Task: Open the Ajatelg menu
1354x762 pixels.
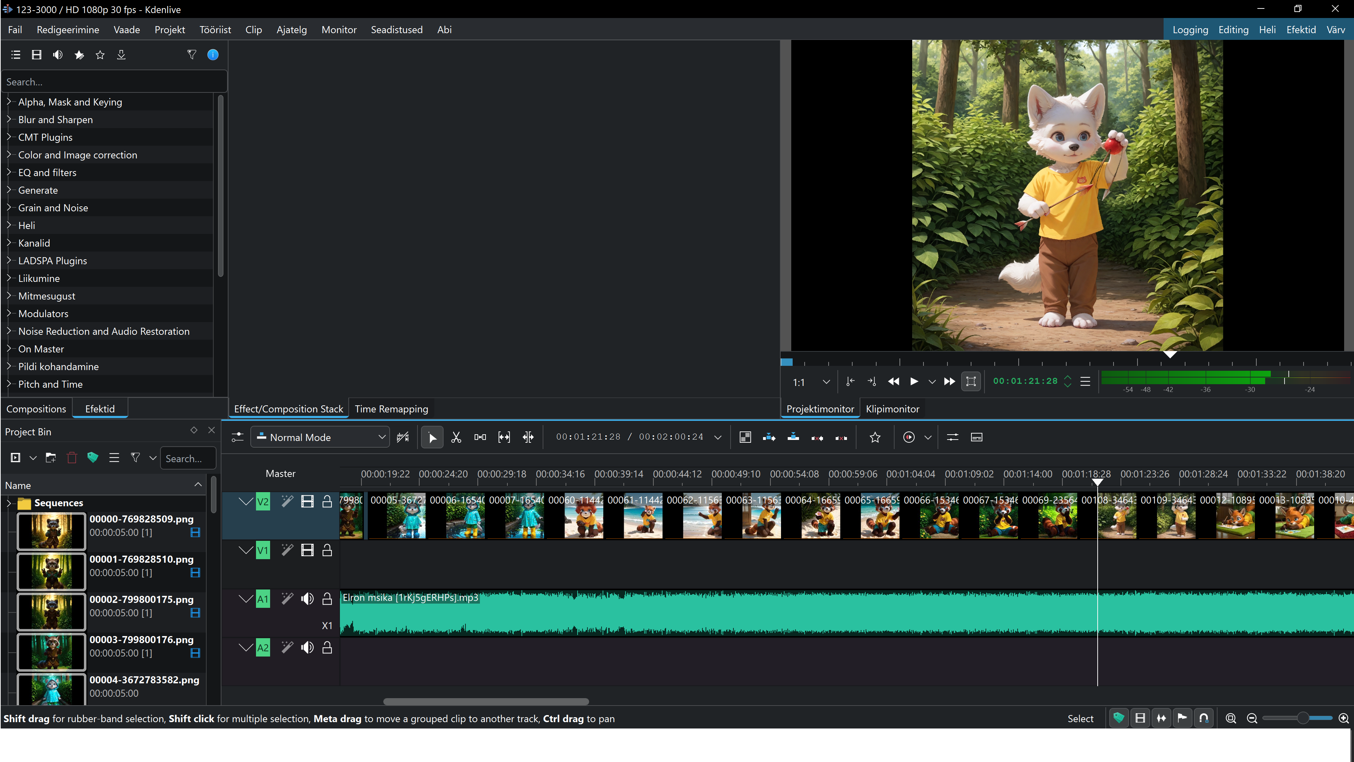Action: click(x=291, y=30)
